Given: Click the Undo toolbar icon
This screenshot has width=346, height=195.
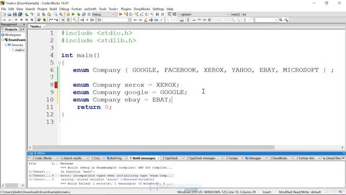Looking at the screenshot, I should coord(26,15).
